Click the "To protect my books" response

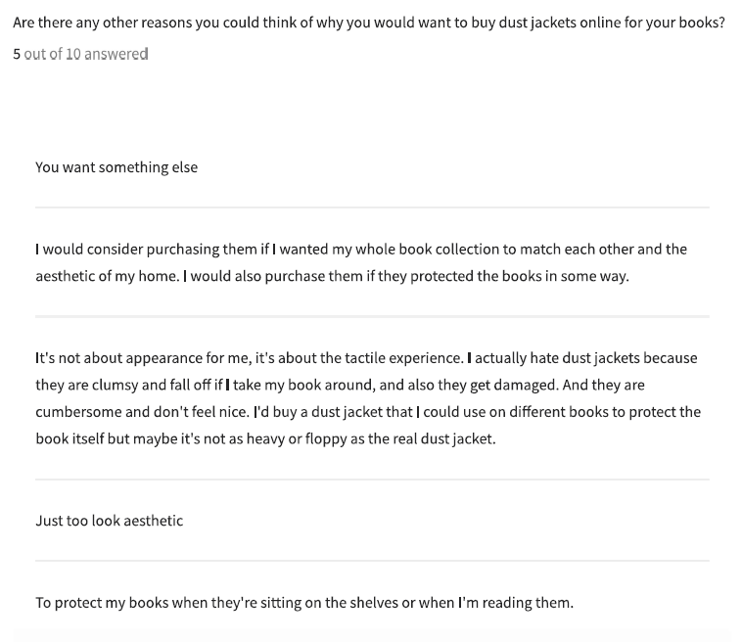[303, 603]
